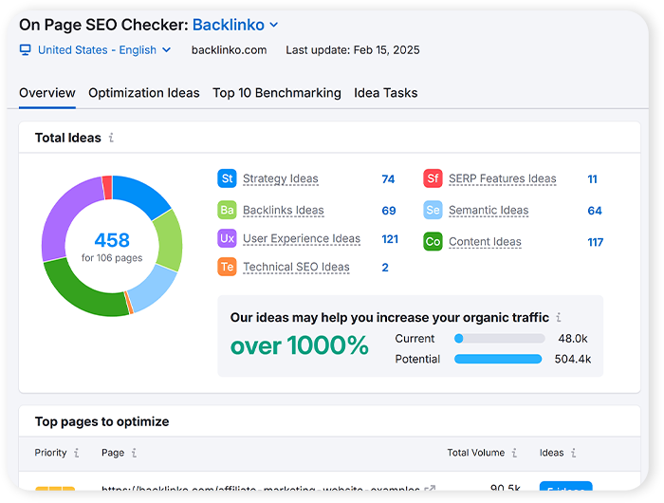
Task: Click the Technical SEO Ideas count 2
Action: click(385, 268)
